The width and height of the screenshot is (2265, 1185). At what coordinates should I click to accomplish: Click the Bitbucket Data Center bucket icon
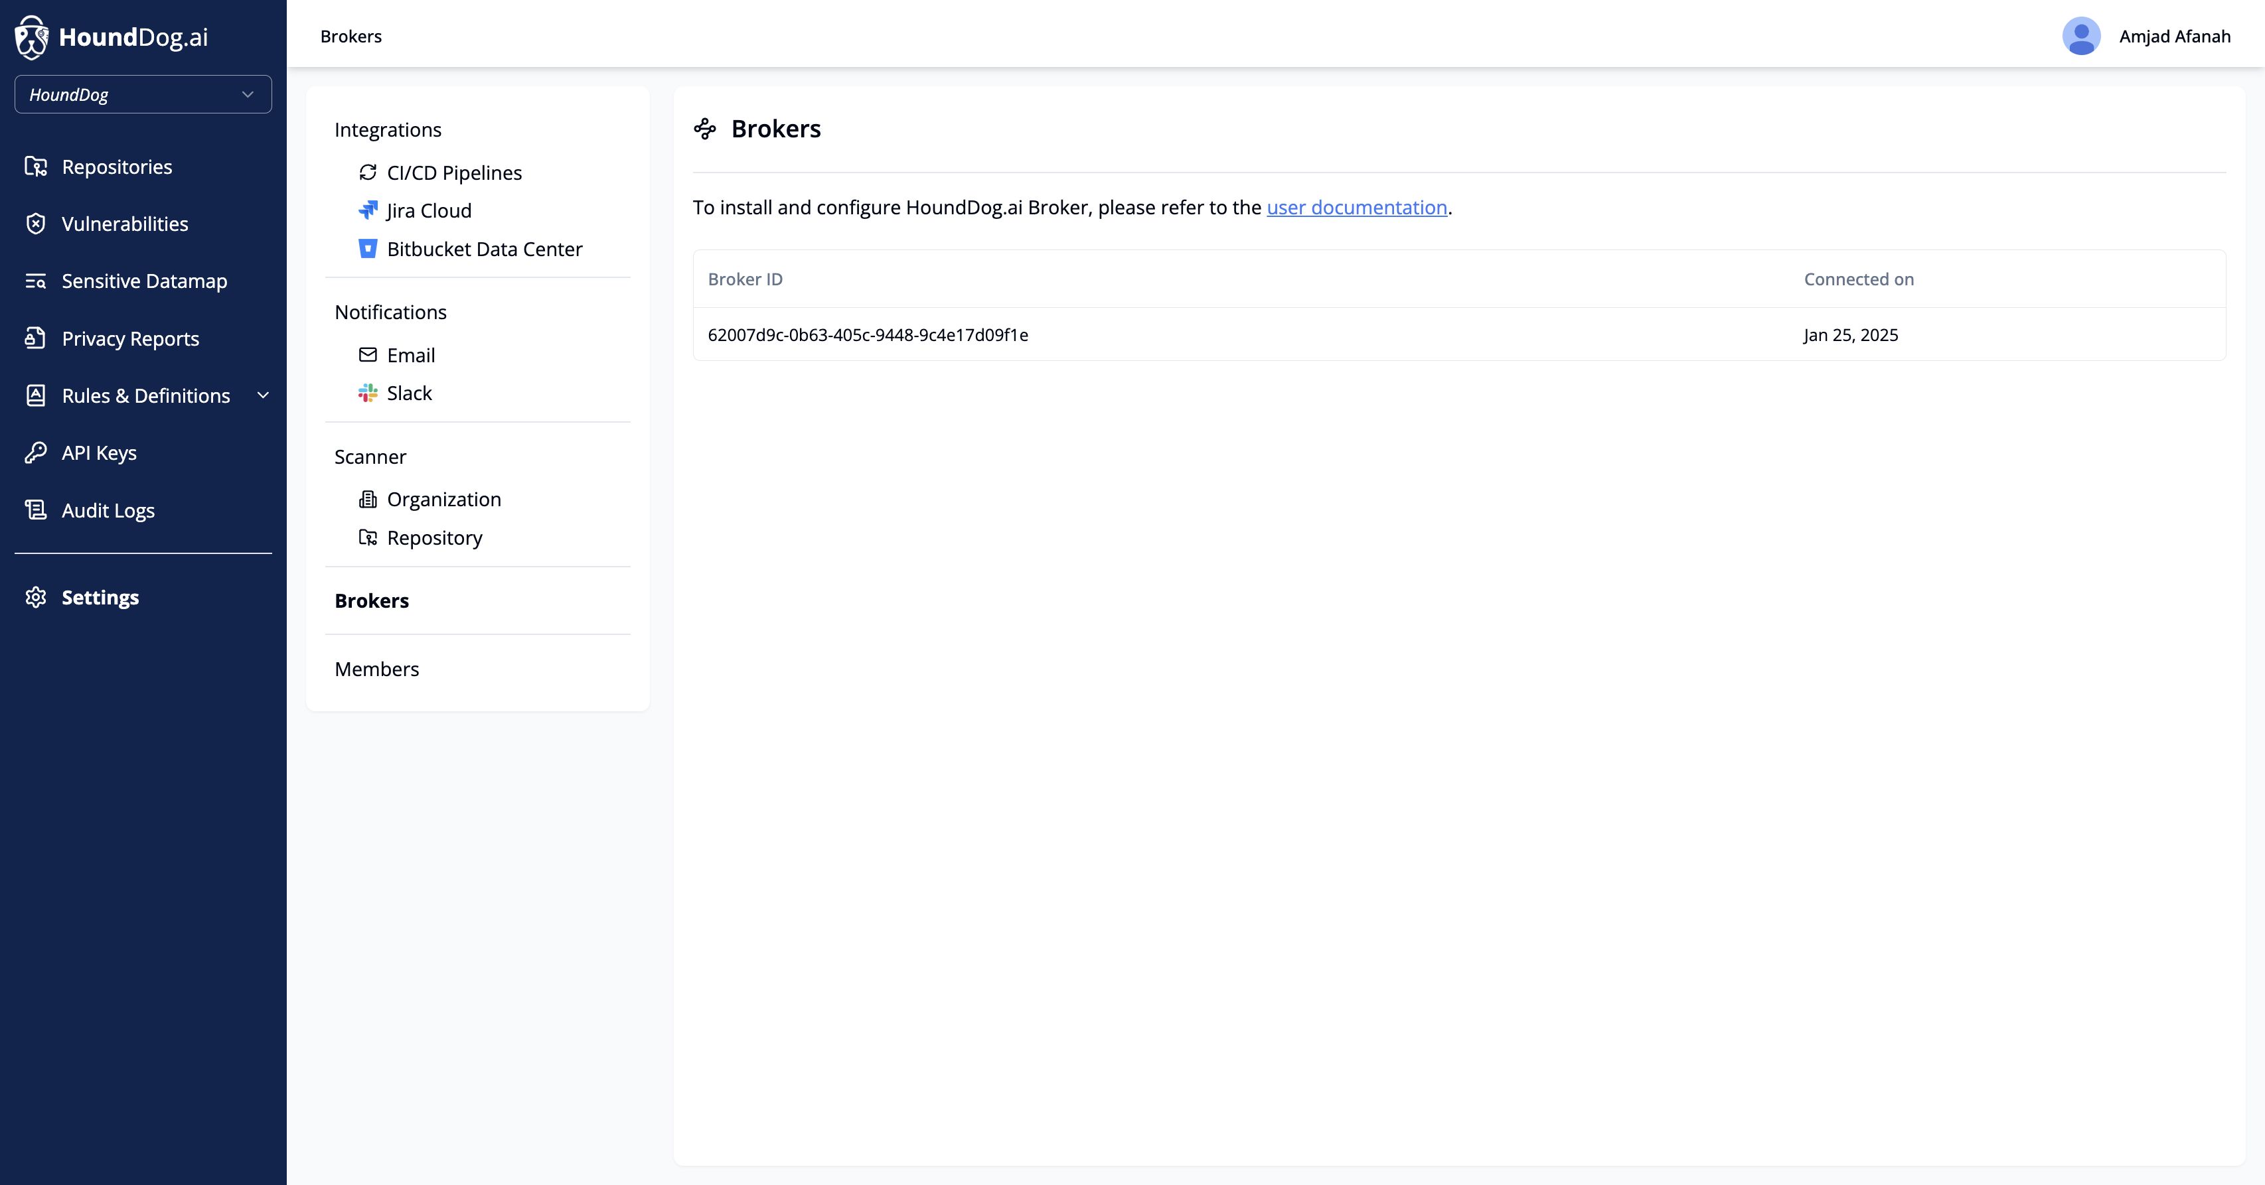coord(368,249)
